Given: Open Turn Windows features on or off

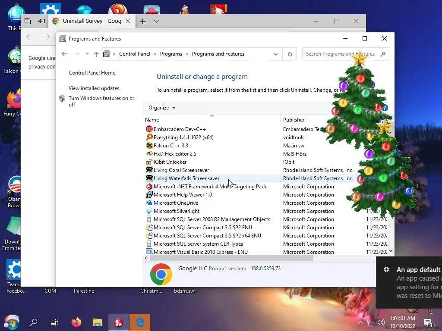Looking at the screenshot, I should click(x=101, y=101).
